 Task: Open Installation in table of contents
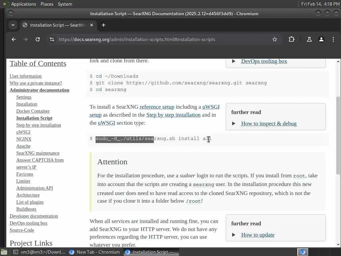point(27,104)
